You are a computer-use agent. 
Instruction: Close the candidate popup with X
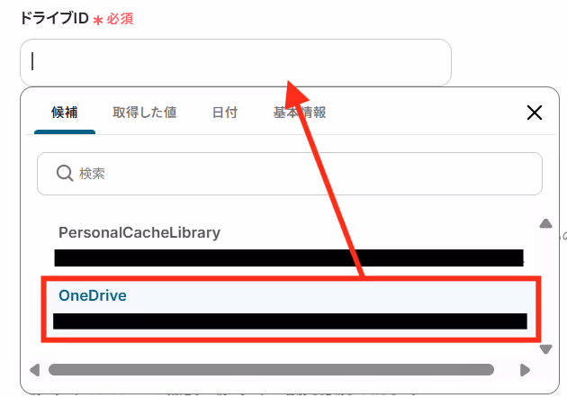pos(534,113)
